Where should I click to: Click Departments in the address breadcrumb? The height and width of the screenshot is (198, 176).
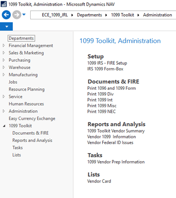89,15
